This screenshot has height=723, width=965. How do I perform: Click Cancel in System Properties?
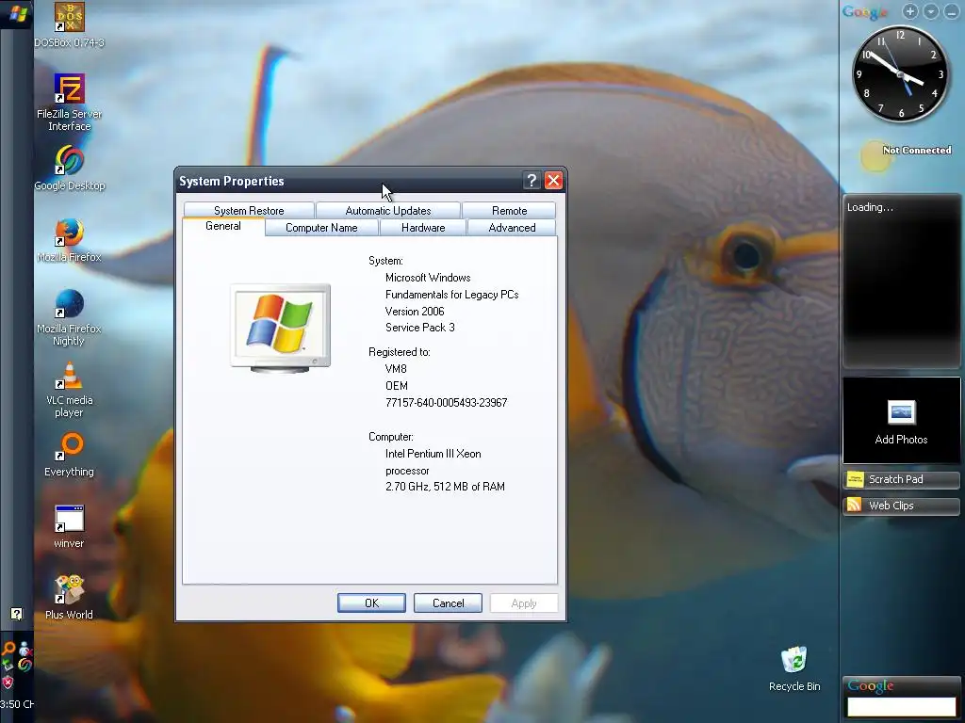pyautogui.click(x=448, y=603)
